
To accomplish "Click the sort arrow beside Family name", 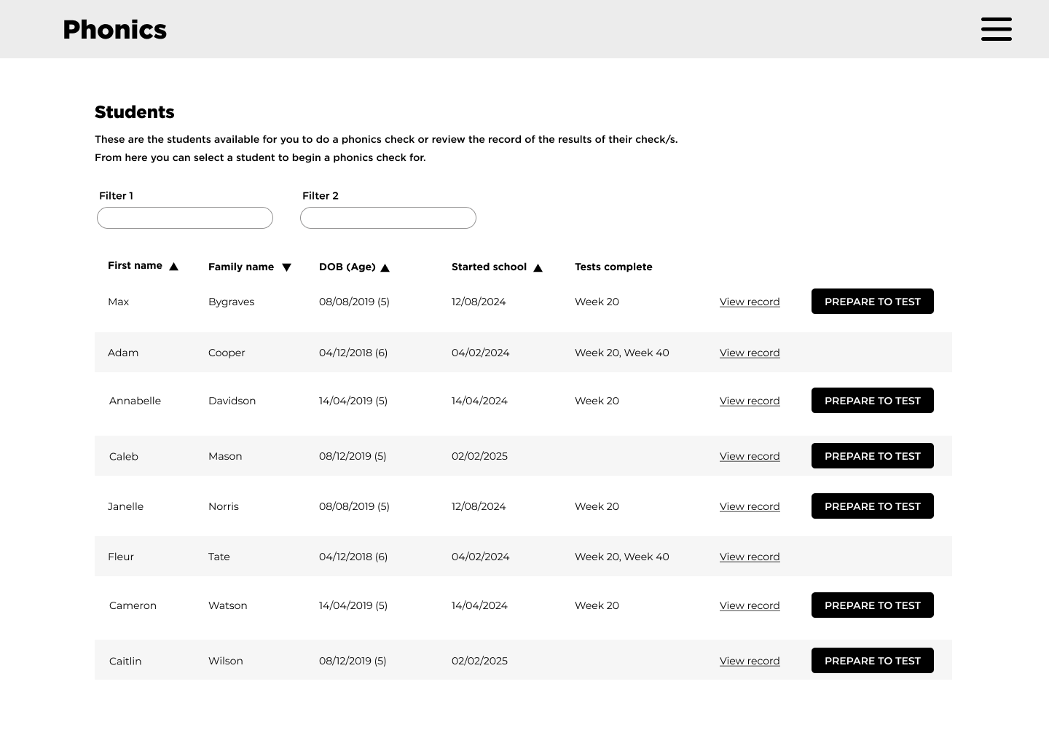I will click(286, 267).
